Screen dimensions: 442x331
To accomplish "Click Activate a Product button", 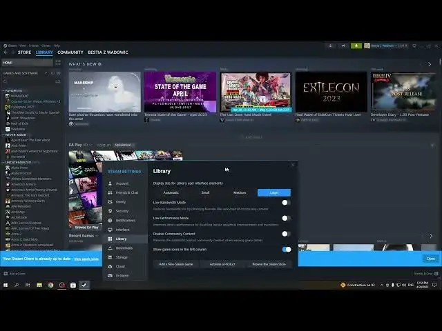I will coord(222,264).
